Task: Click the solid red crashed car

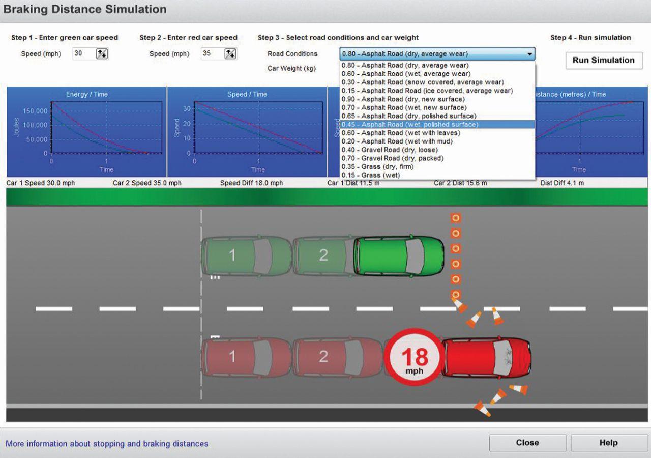Action: 487,357
